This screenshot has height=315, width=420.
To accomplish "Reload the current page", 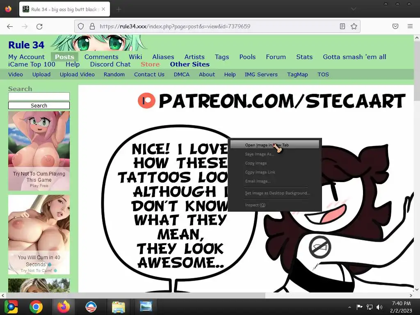I will point(39,26).
